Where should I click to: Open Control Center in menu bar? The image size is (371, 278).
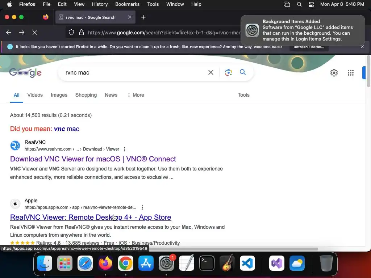(311, 4)
